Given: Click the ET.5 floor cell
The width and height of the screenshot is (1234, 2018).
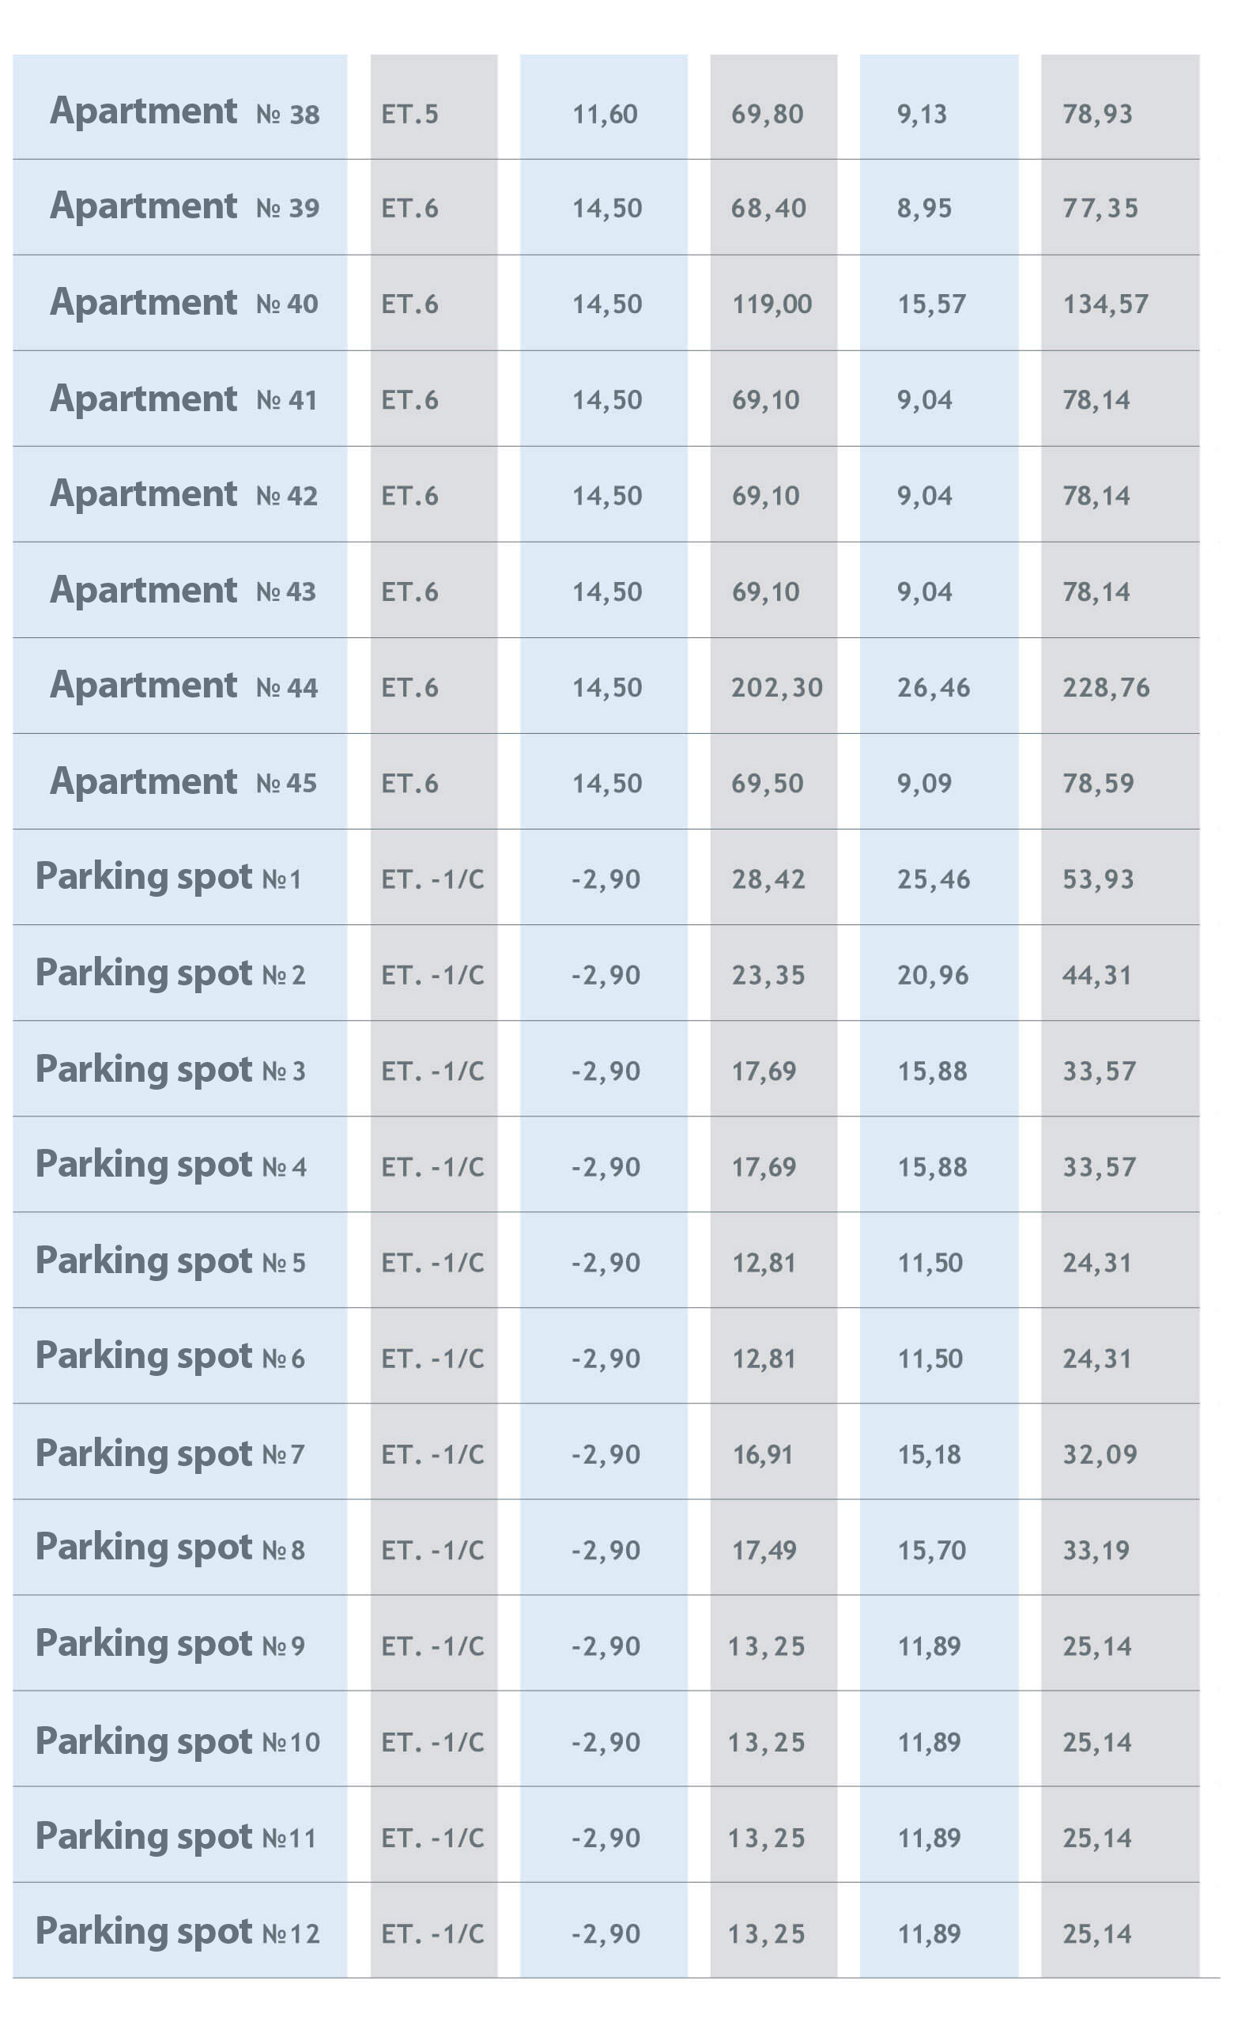Looking at the screenshot, I should click(x=409, y=114).
